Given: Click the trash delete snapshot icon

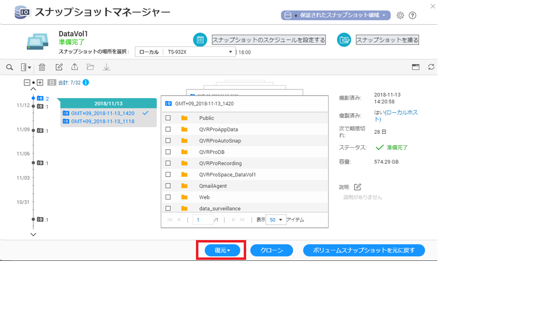Looking at the screenshot, I should tap(42, 68).
